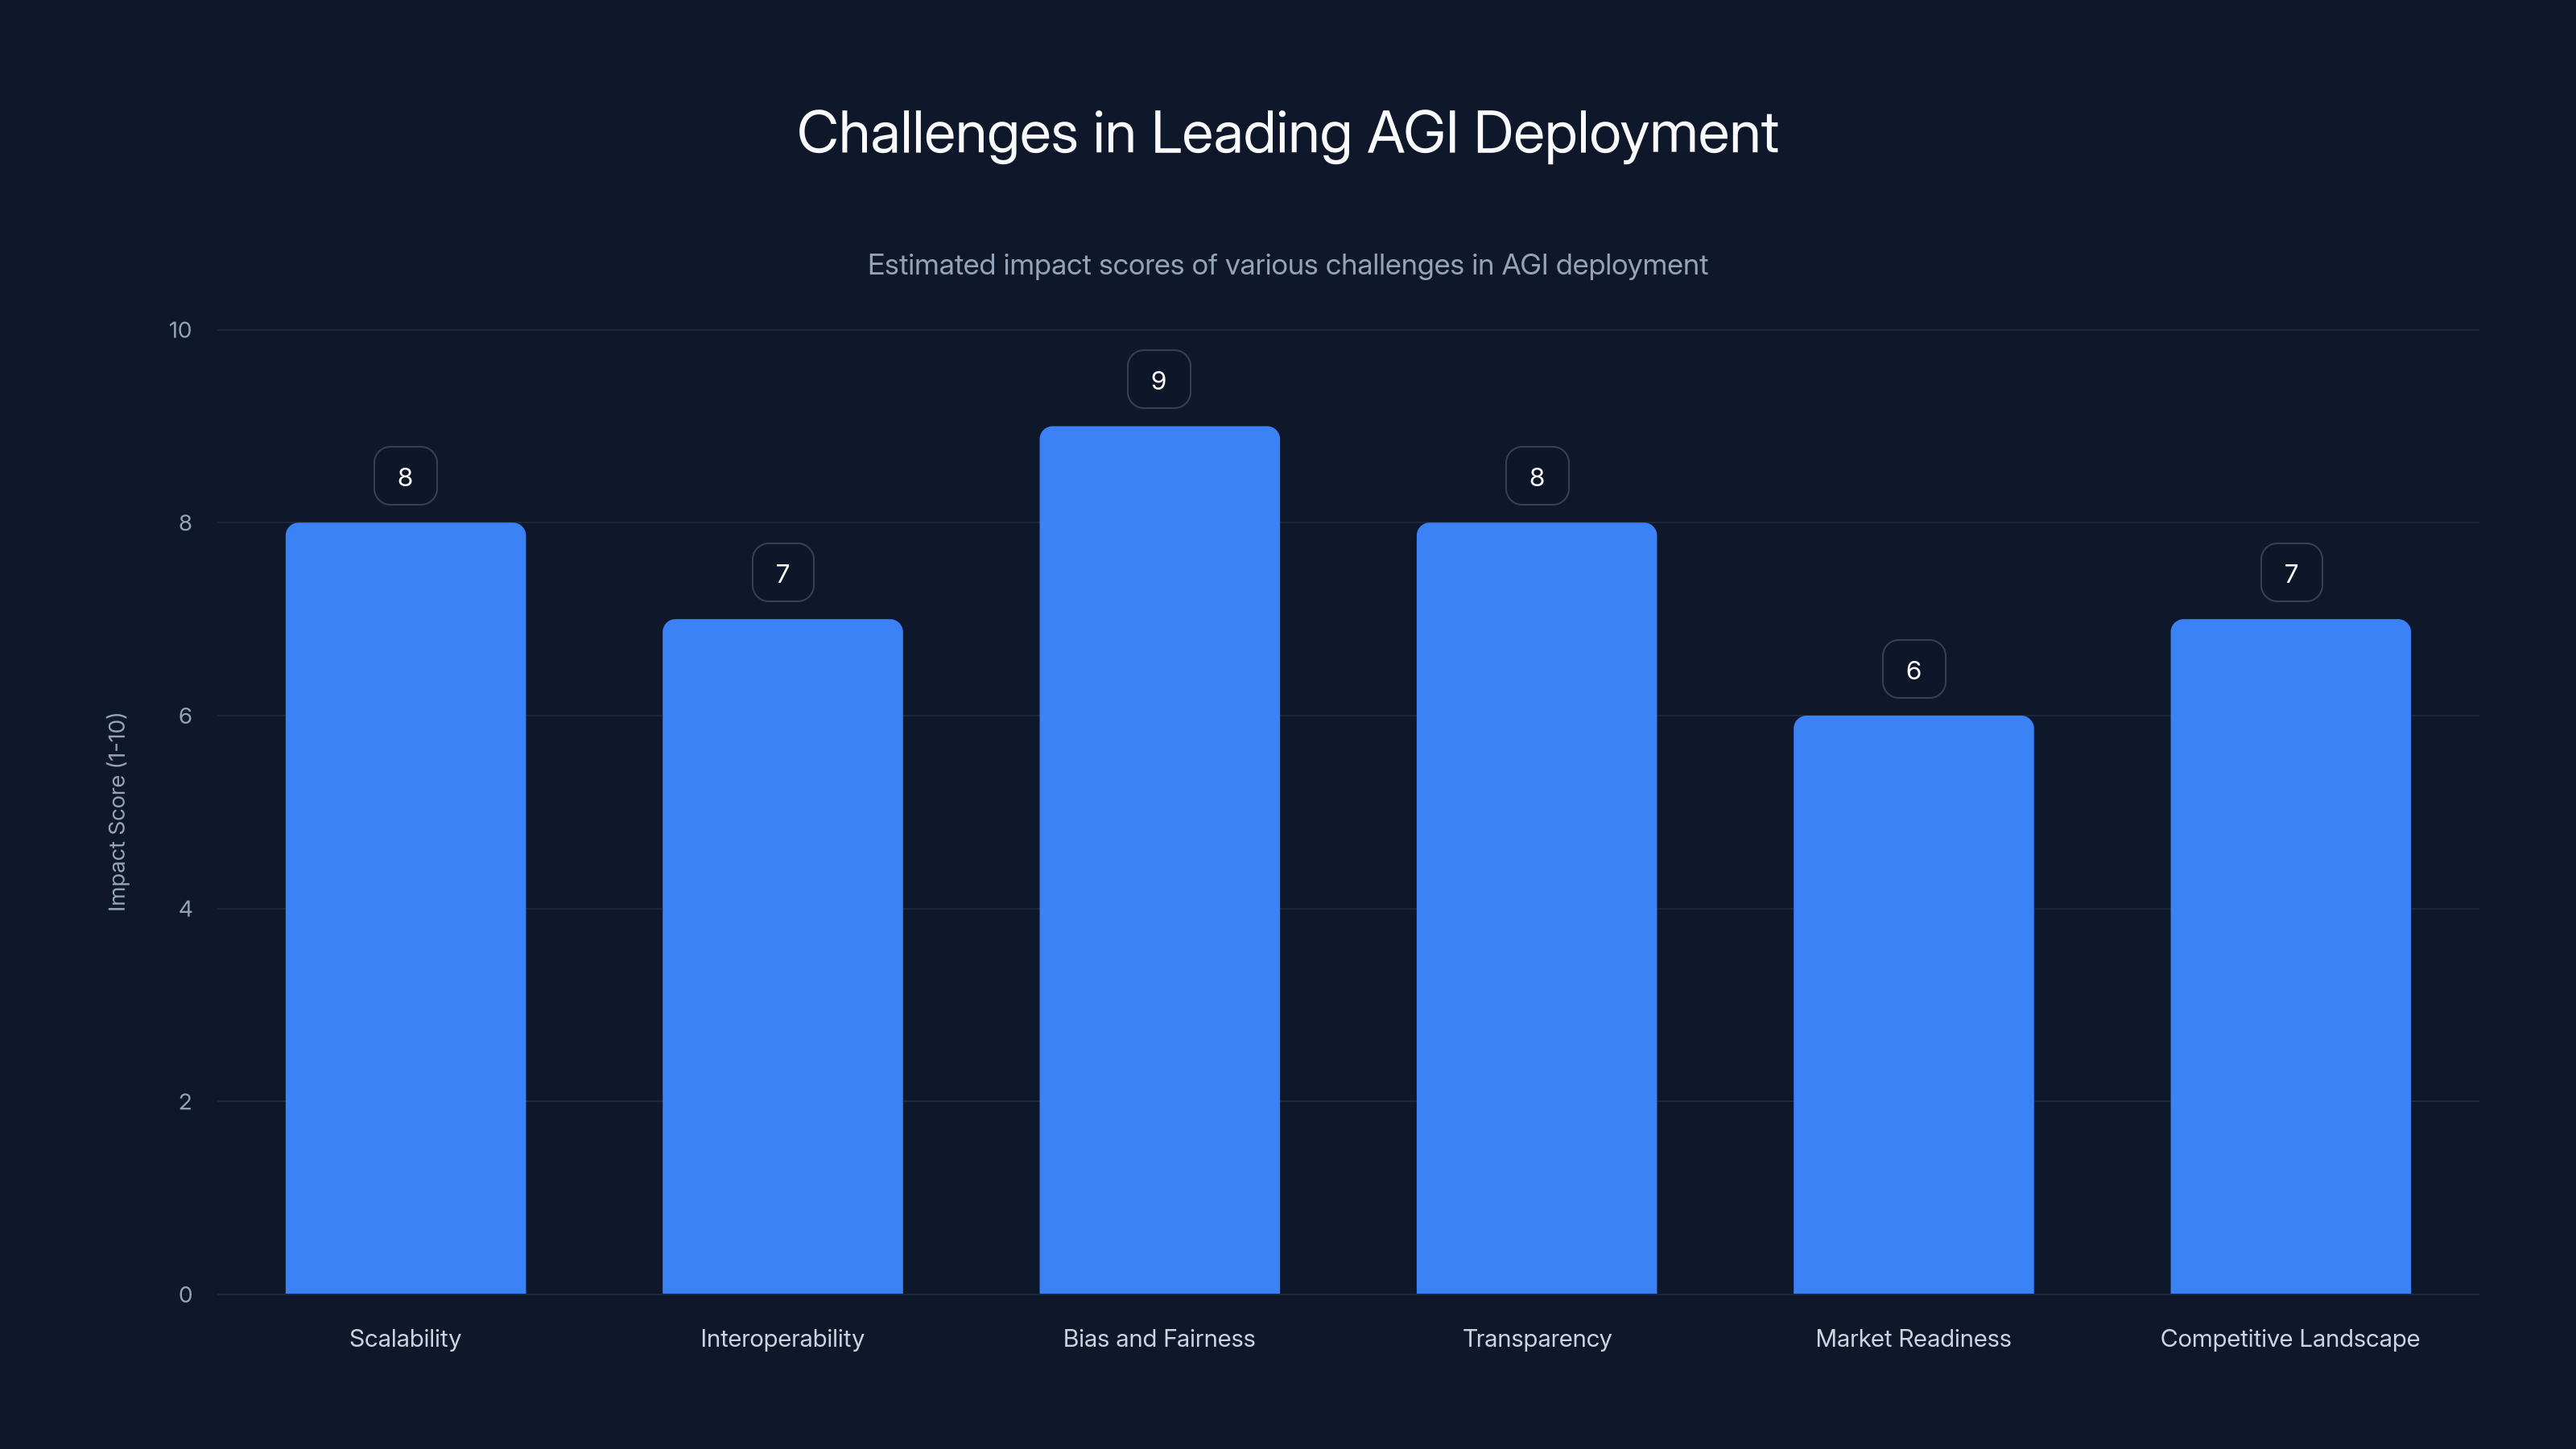Click the 'Scalability' axis label
This screenshot has height=1449, width=2576.
click(x=405, y=1339)
